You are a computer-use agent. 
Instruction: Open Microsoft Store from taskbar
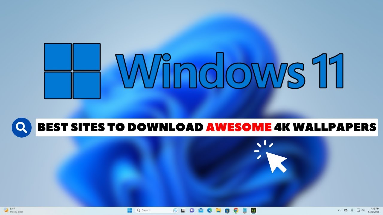(227, 211)
